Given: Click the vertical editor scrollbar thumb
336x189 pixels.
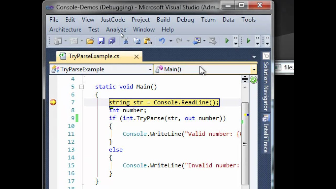Looking at the screenshot, I should 245,143.
